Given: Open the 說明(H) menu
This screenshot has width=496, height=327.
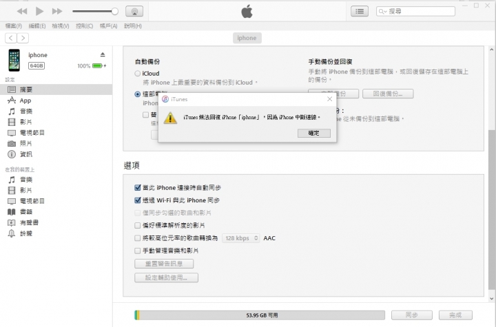Looking at the screenshot, I should point(133,26).
